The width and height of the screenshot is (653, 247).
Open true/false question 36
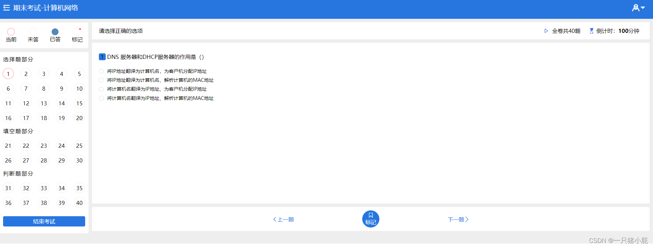pyautogui.click(x=8, y=203)
